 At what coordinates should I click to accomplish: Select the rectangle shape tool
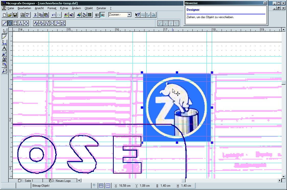(15, 23)
